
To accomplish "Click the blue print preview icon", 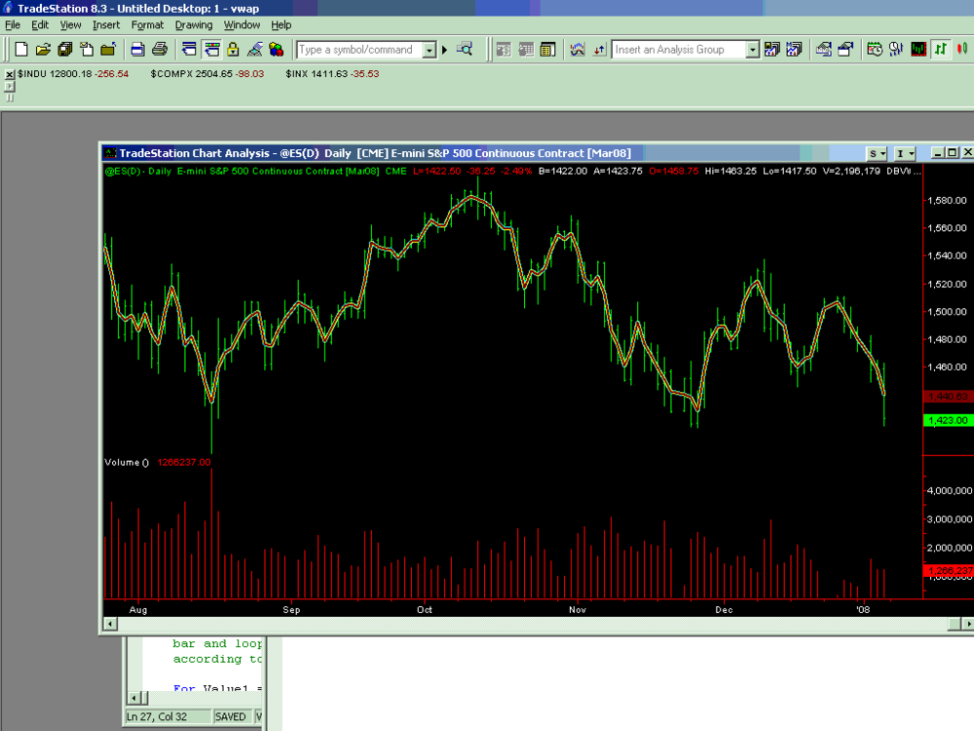I will (138, 50).
